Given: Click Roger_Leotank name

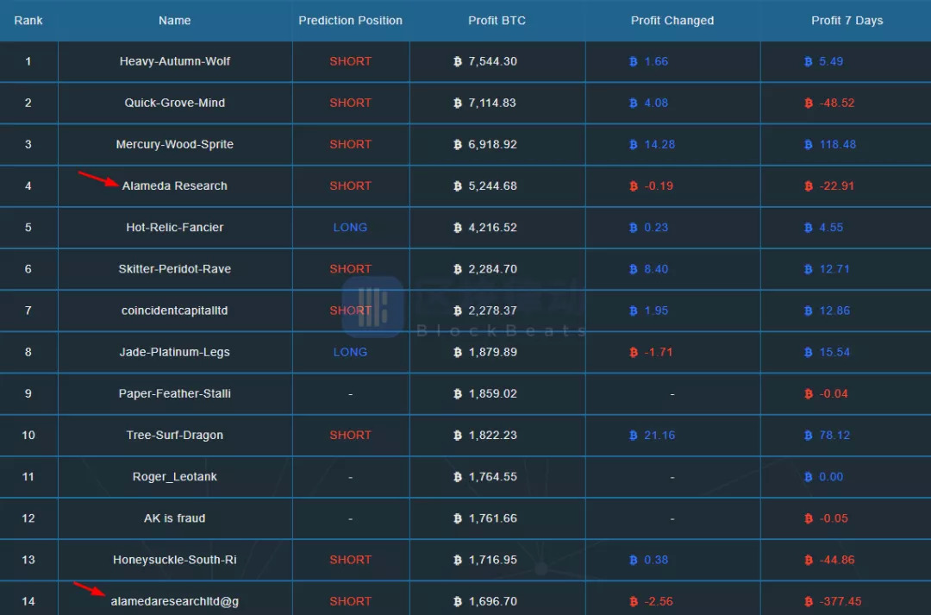Looking at the screenshot, I should click(174, 476).
